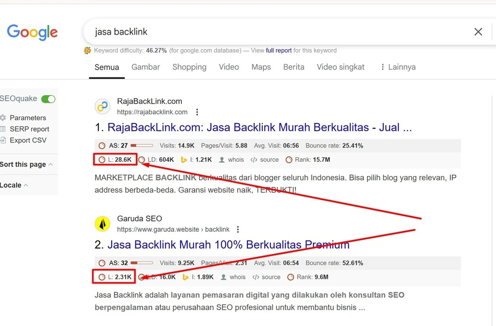
Task: Switch to the Berita tab
Action: [294, 67]
